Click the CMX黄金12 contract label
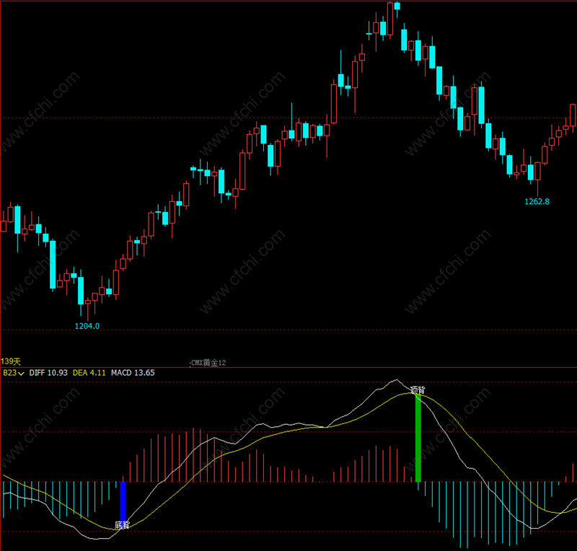The height and width of the screenshot is (551, 577). (x=208, y=363)
